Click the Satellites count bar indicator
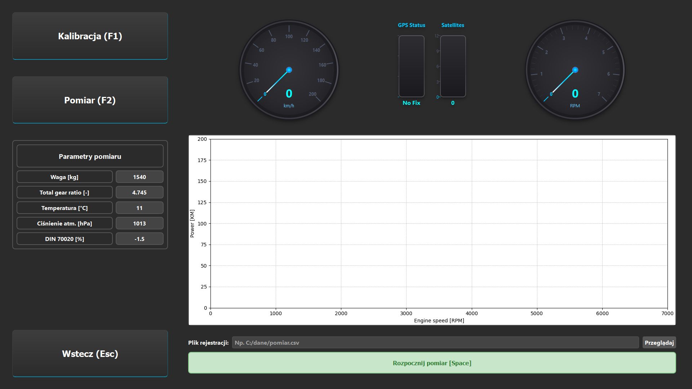This screenshot has height=389, width=692. tap(453, 66)
